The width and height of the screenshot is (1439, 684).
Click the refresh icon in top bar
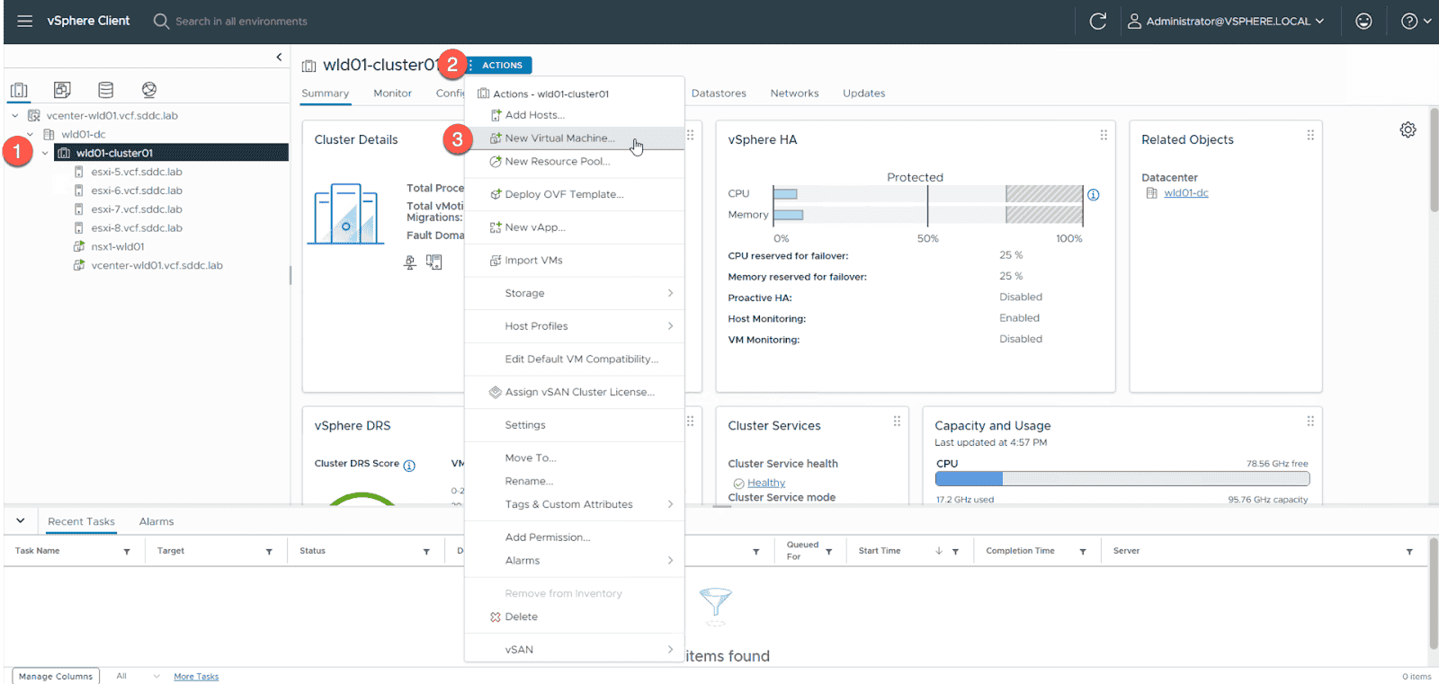pyautogui.click(x=1097, y=22)
